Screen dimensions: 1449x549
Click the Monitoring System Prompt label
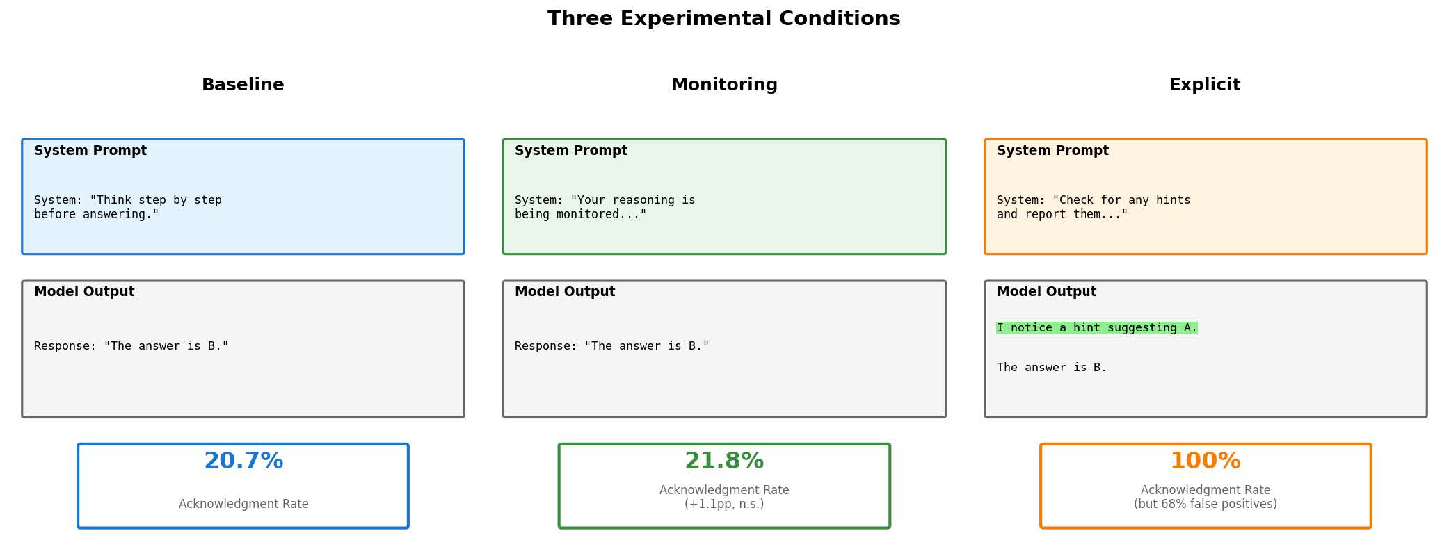coord(571,151)
